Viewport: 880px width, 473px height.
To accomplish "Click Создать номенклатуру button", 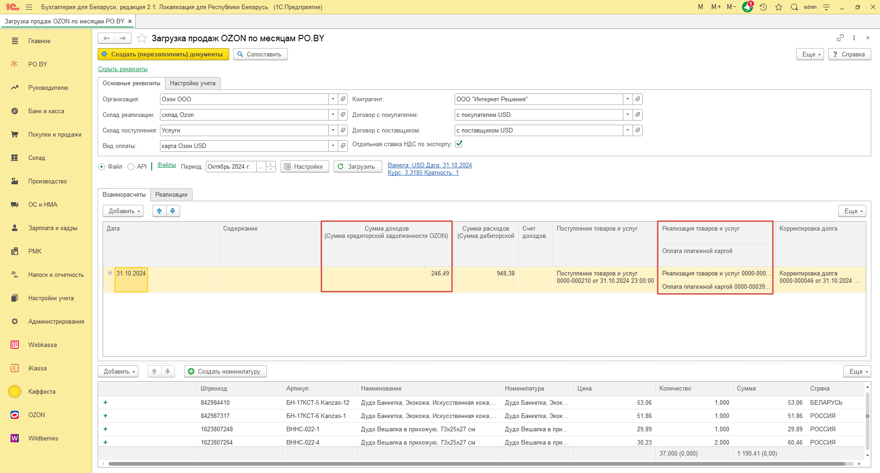I will [x=225, y=371].
